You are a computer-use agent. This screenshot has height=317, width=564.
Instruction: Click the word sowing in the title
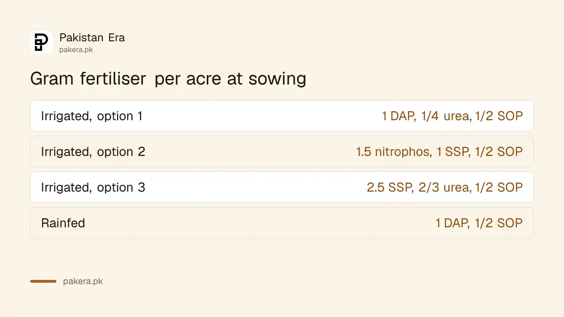point(277,79)
